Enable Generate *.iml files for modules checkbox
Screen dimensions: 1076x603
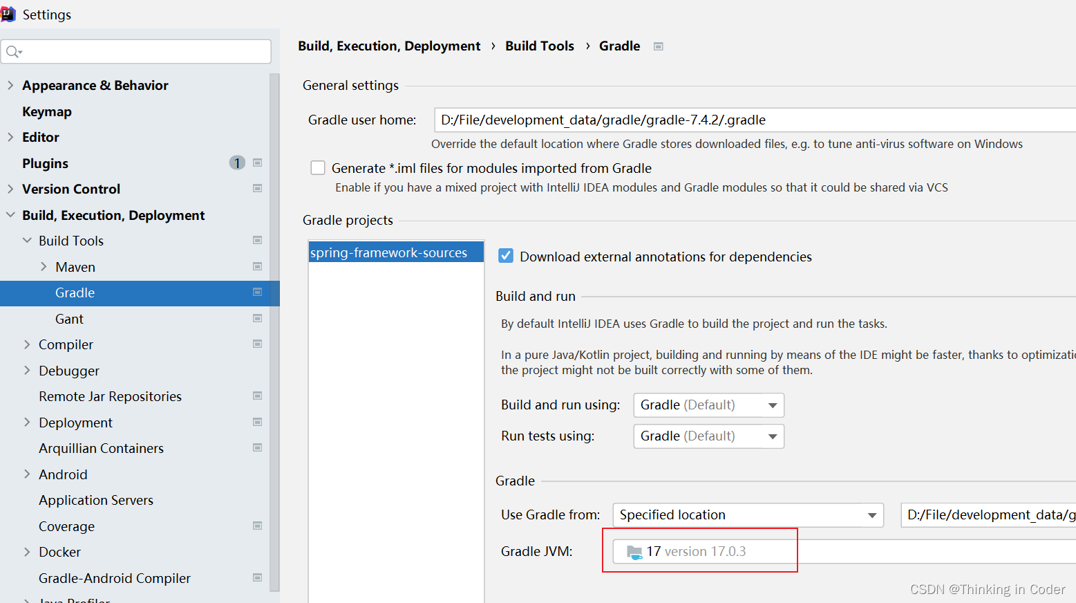point(318,168)
